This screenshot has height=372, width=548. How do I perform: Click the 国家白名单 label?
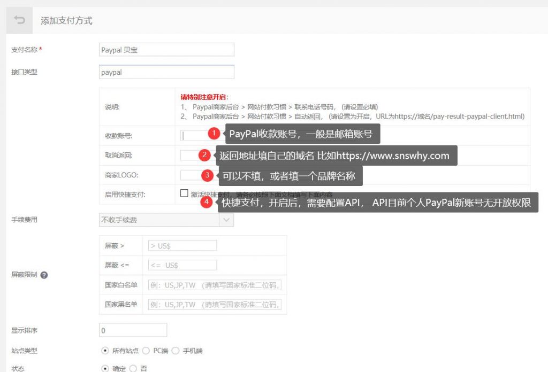(x=121, y=285)
